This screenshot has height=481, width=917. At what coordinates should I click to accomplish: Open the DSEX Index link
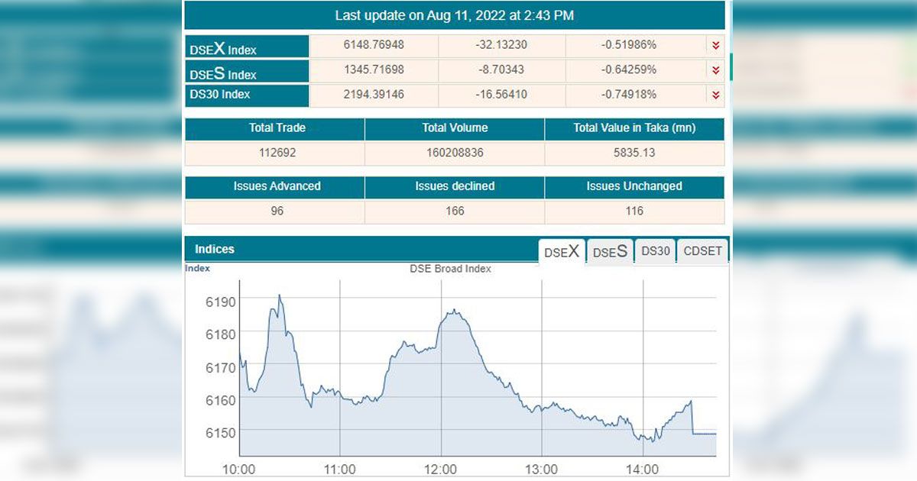(222, 48)
